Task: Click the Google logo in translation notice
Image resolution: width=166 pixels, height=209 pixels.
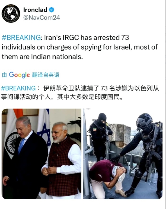Action: [19, 75]
